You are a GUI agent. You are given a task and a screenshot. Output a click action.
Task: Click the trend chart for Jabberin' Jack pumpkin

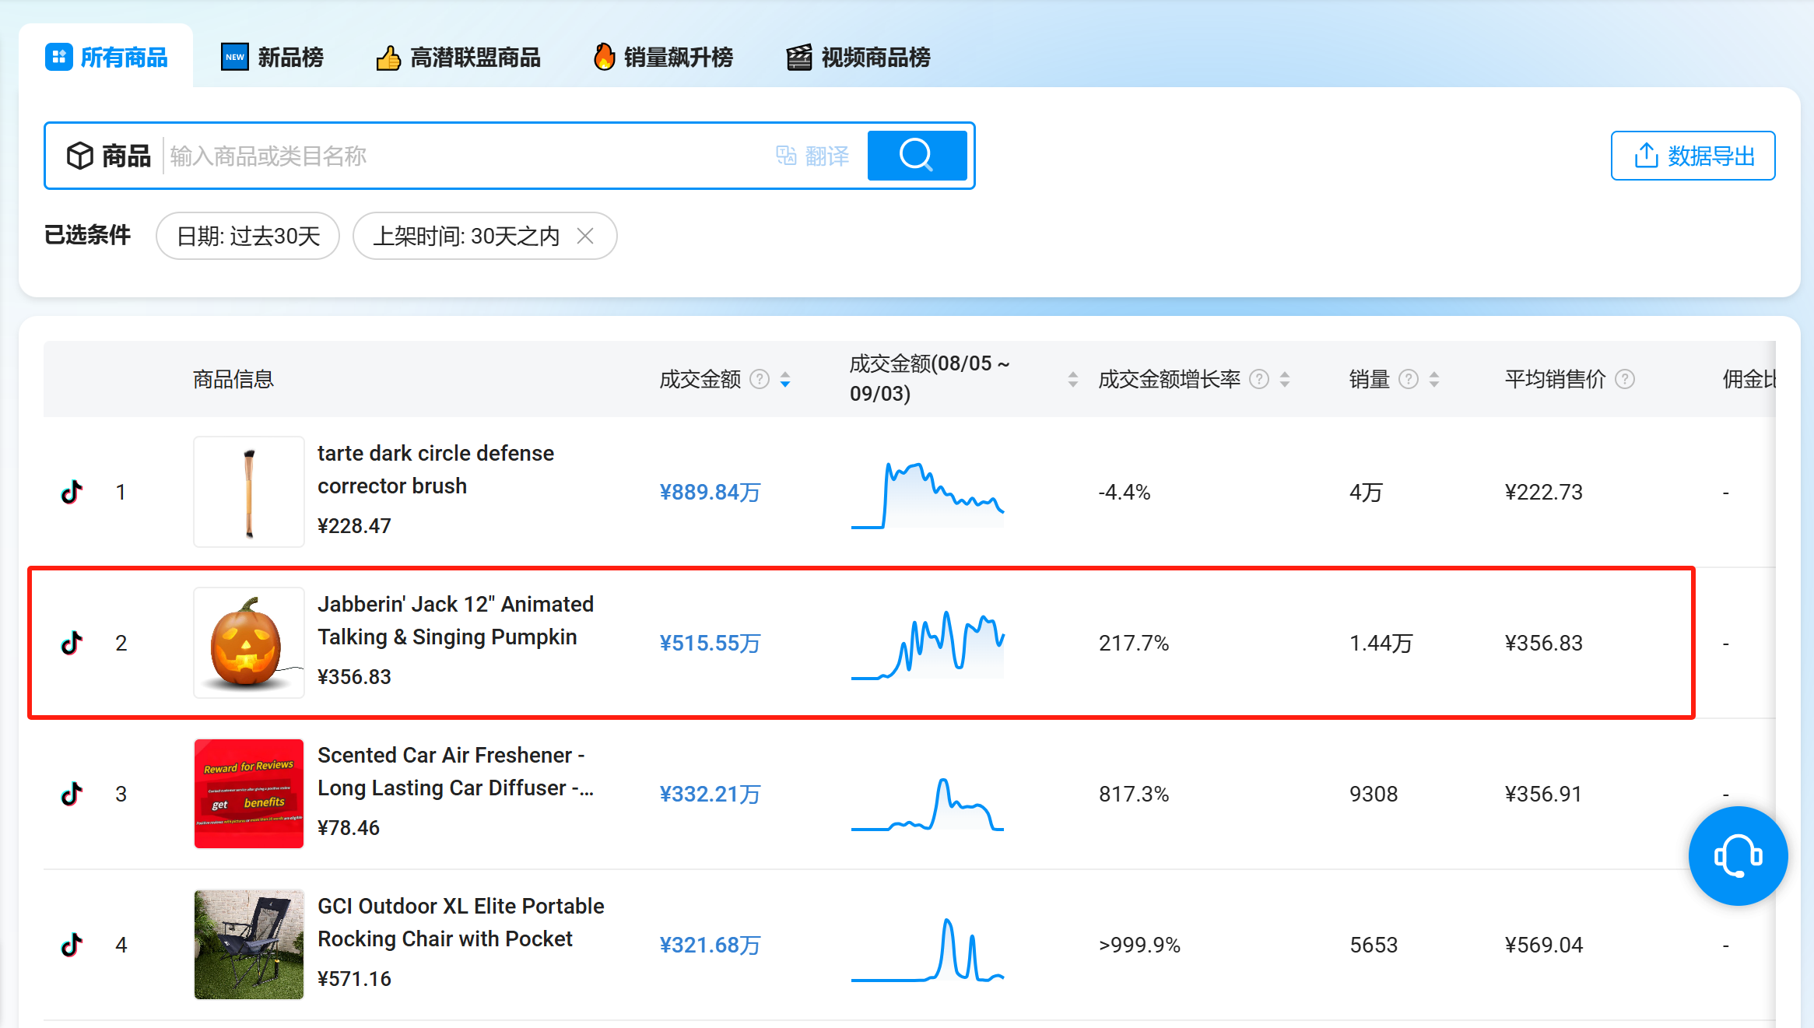[926, 642]
